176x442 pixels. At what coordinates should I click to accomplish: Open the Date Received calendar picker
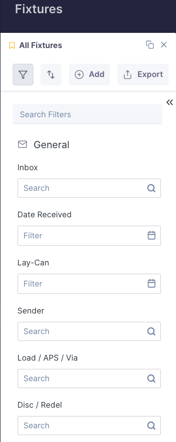click(152, 235)
